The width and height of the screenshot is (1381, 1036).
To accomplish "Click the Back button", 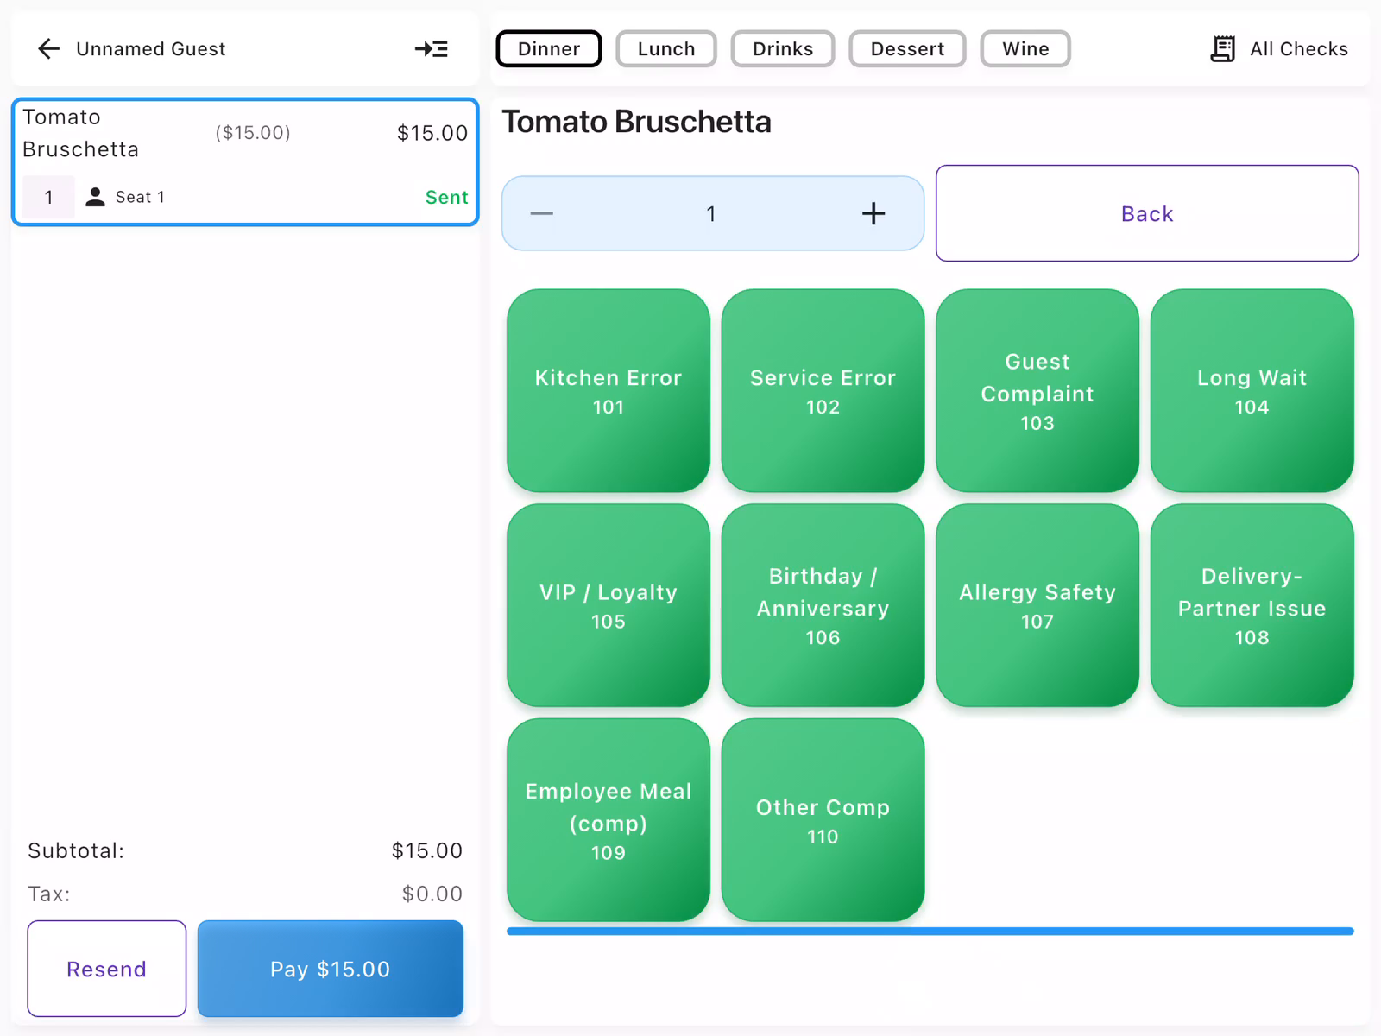I will 1146,213.
